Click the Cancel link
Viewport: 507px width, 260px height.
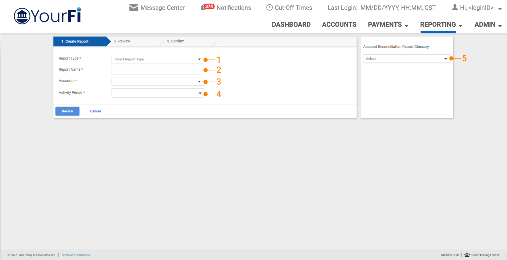95,111
